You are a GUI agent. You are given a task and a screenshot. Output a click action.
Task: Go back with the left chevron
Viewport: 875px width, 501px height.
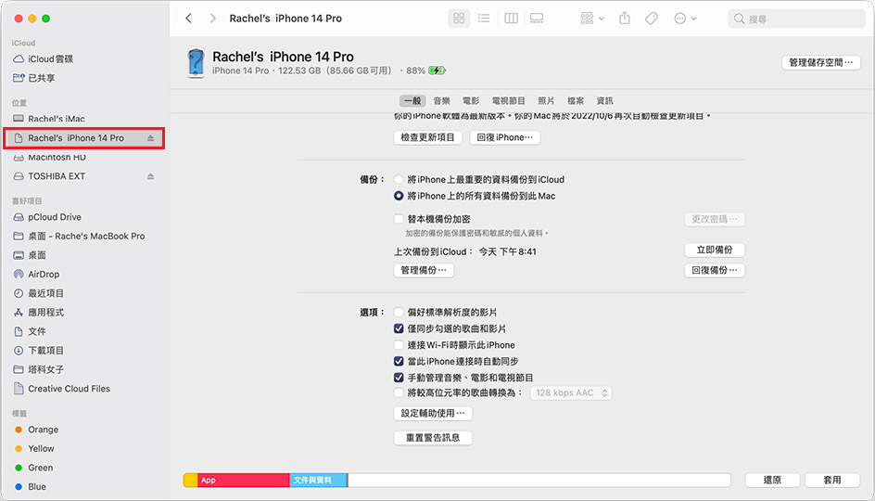click(188, 19)
